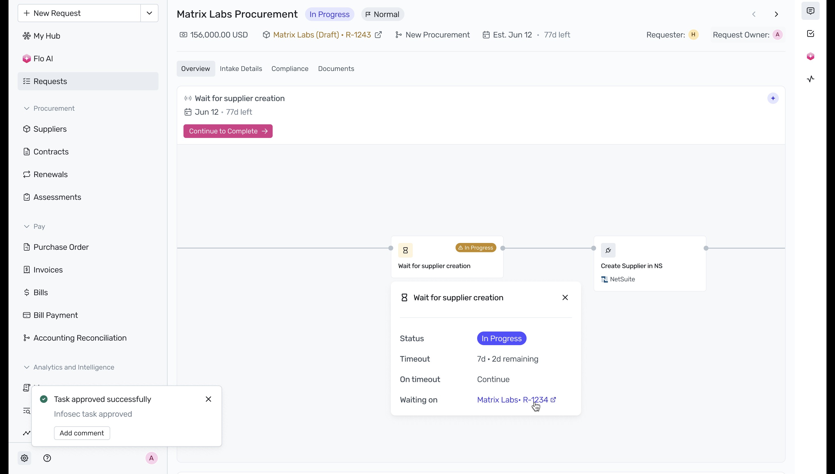Image resolution: width=835 pixels, height=474 pixels.
Task: Click the In Progress status badge in header
Action: pos(329,14)
